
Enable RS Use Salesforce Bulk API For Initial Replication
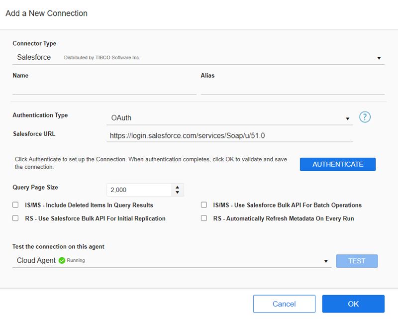[x=15, y=218]
